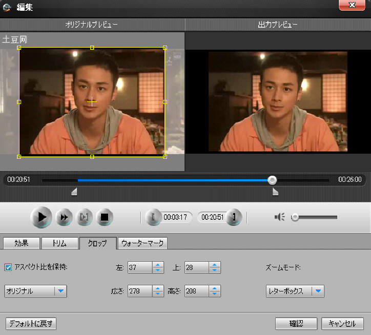
Task: Open the ウォーターマーク tab
Action: tap(142, 243)
